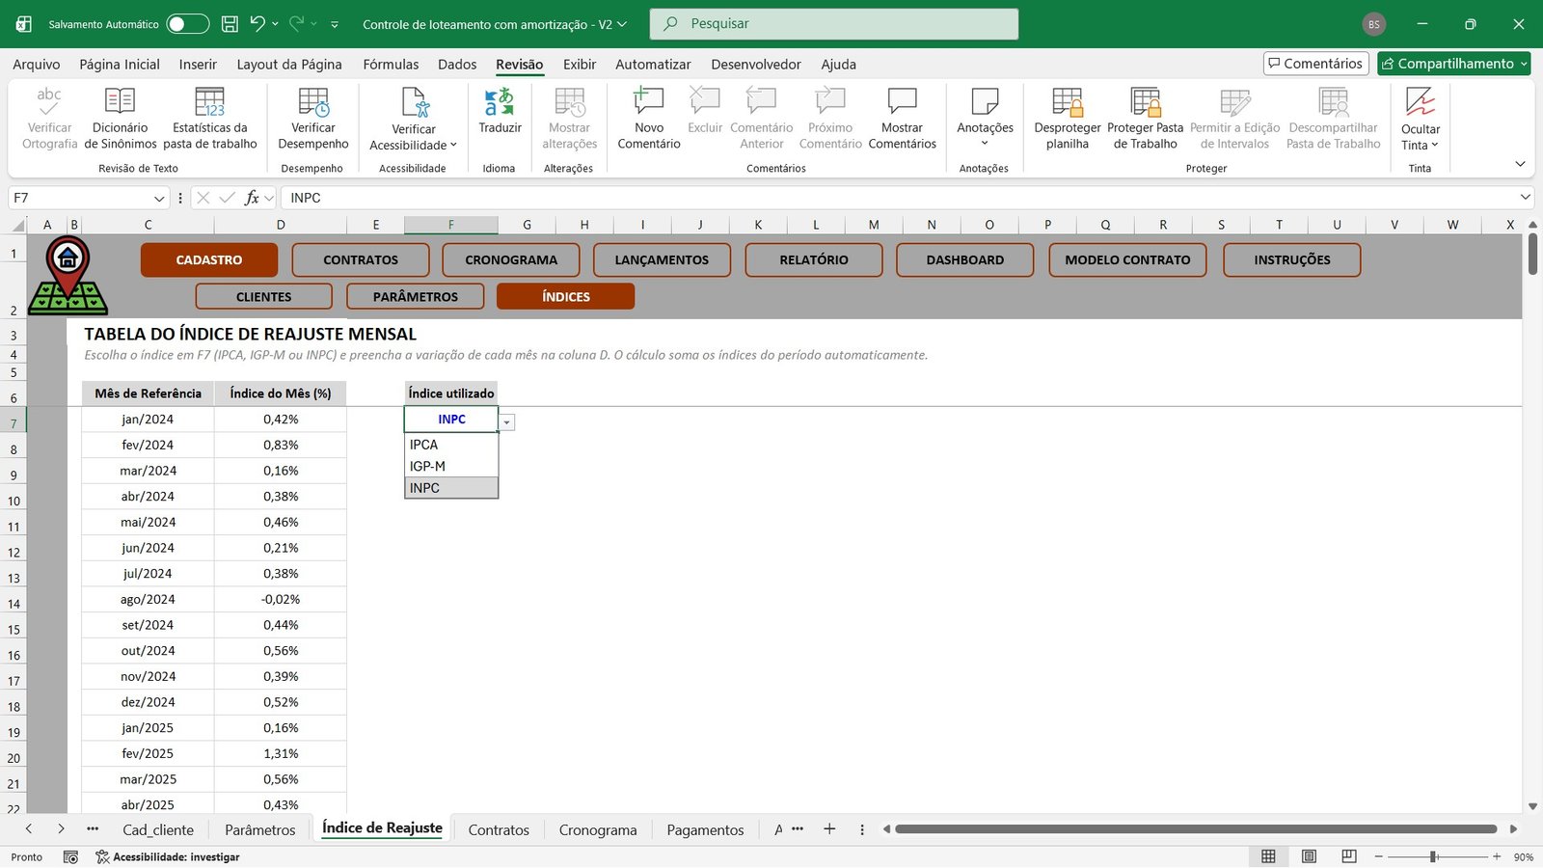Click Proteger Pasta de Trabalho
This screenshot has width=1543, height=868.
[1145, 118]
